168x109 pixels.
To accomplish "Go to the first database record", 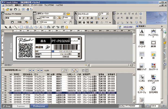I will pos(30,70).
